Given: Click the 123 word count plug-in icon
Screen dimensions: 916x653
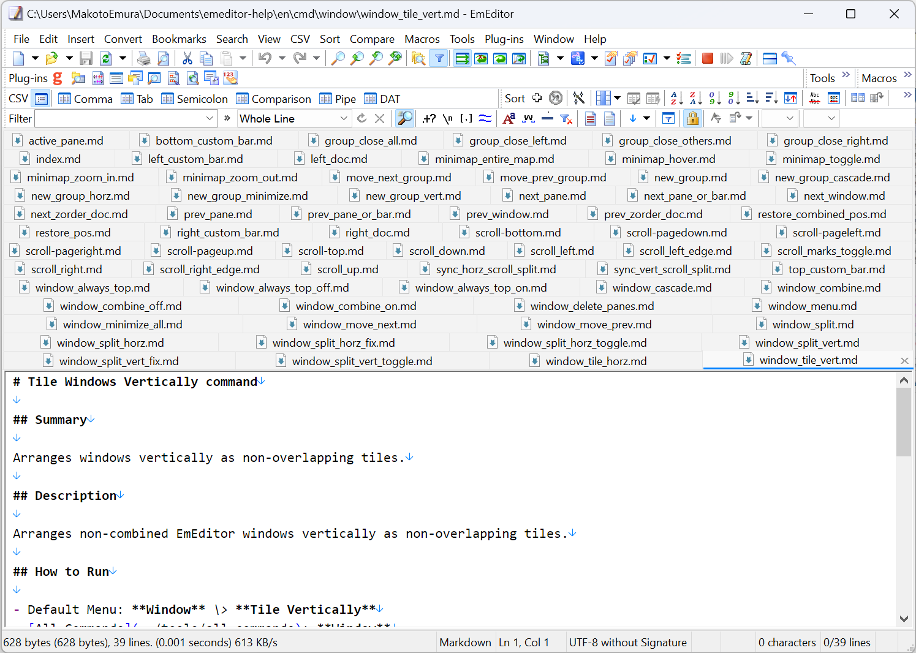Looking at the screenshot, I should point(230,78).
